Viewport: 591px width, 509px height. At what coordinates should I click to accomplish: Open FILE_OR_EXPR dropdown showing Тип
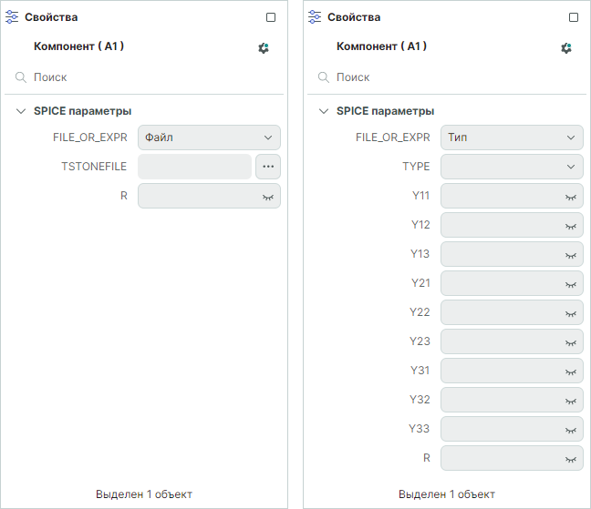pyautogui.click(x=512, y=137)
